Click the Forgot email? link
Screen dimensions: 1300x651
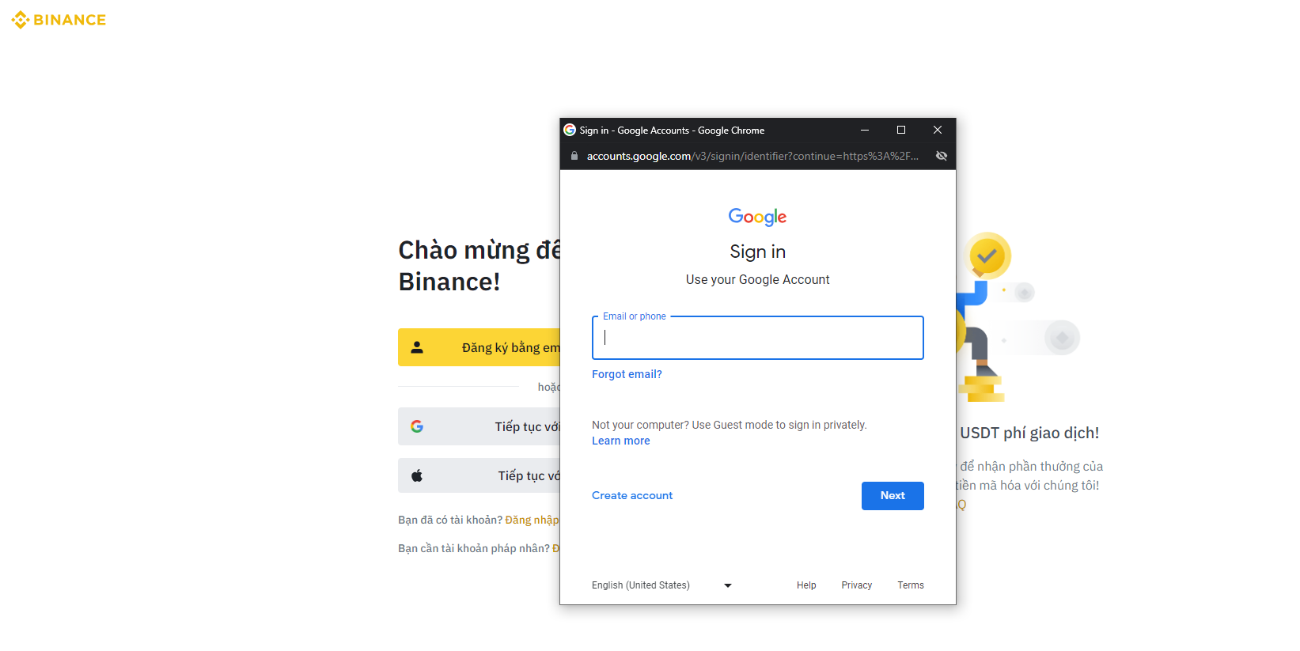[627, 374]
